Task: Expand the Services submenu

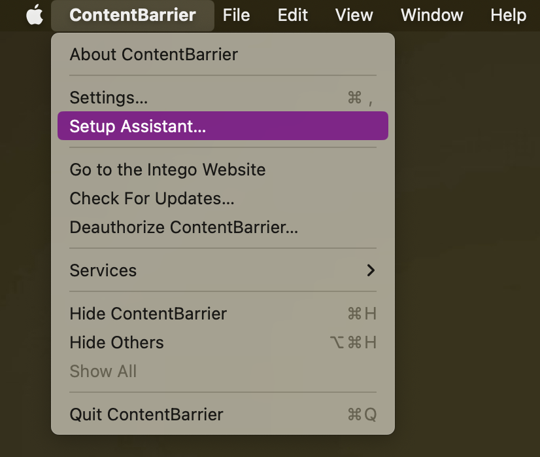Action: (223, 270)
